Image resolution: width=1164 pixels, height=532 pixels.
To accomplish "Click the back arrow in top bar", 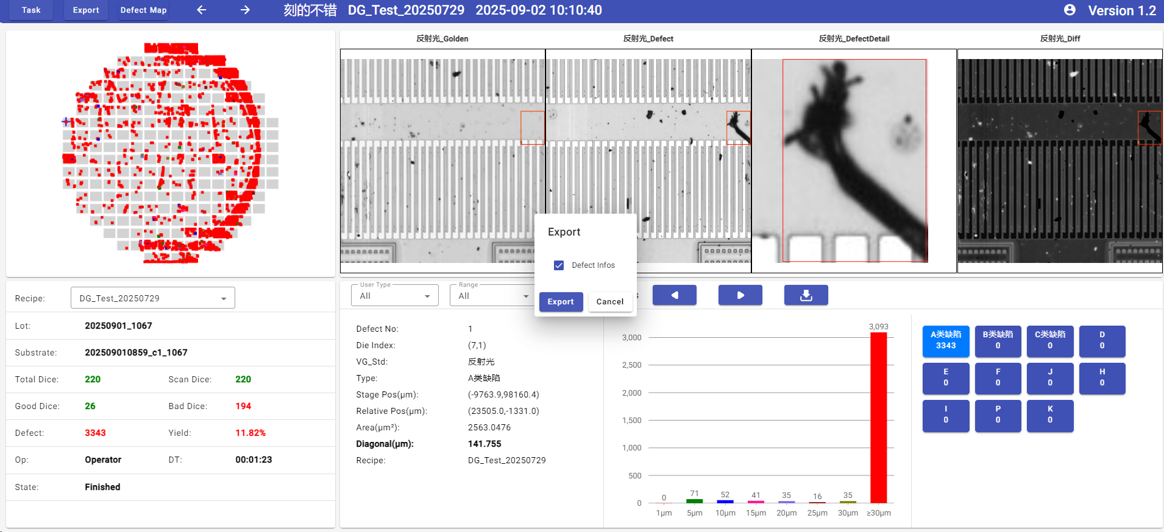I will click(x=202, y=10).
